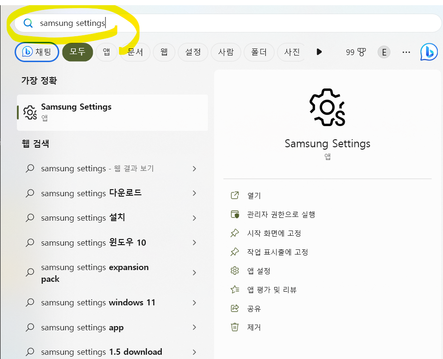The width and height of the screenshot is (443, 359).
Task: Open the three-dot more options menu
Action: (406, 52)
